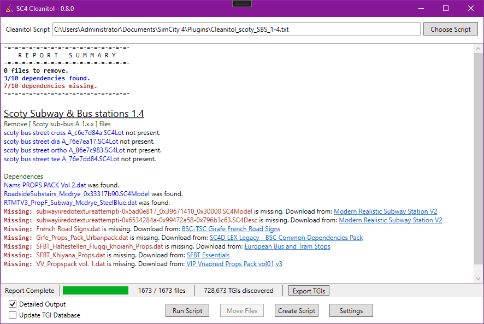Open SC4D LEX Legacy BSC Common Dependencies link
The image size is (484, 324).
click(286, 238)
